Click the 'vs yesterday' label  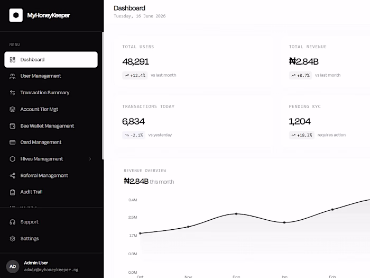(x=160, y=135)
